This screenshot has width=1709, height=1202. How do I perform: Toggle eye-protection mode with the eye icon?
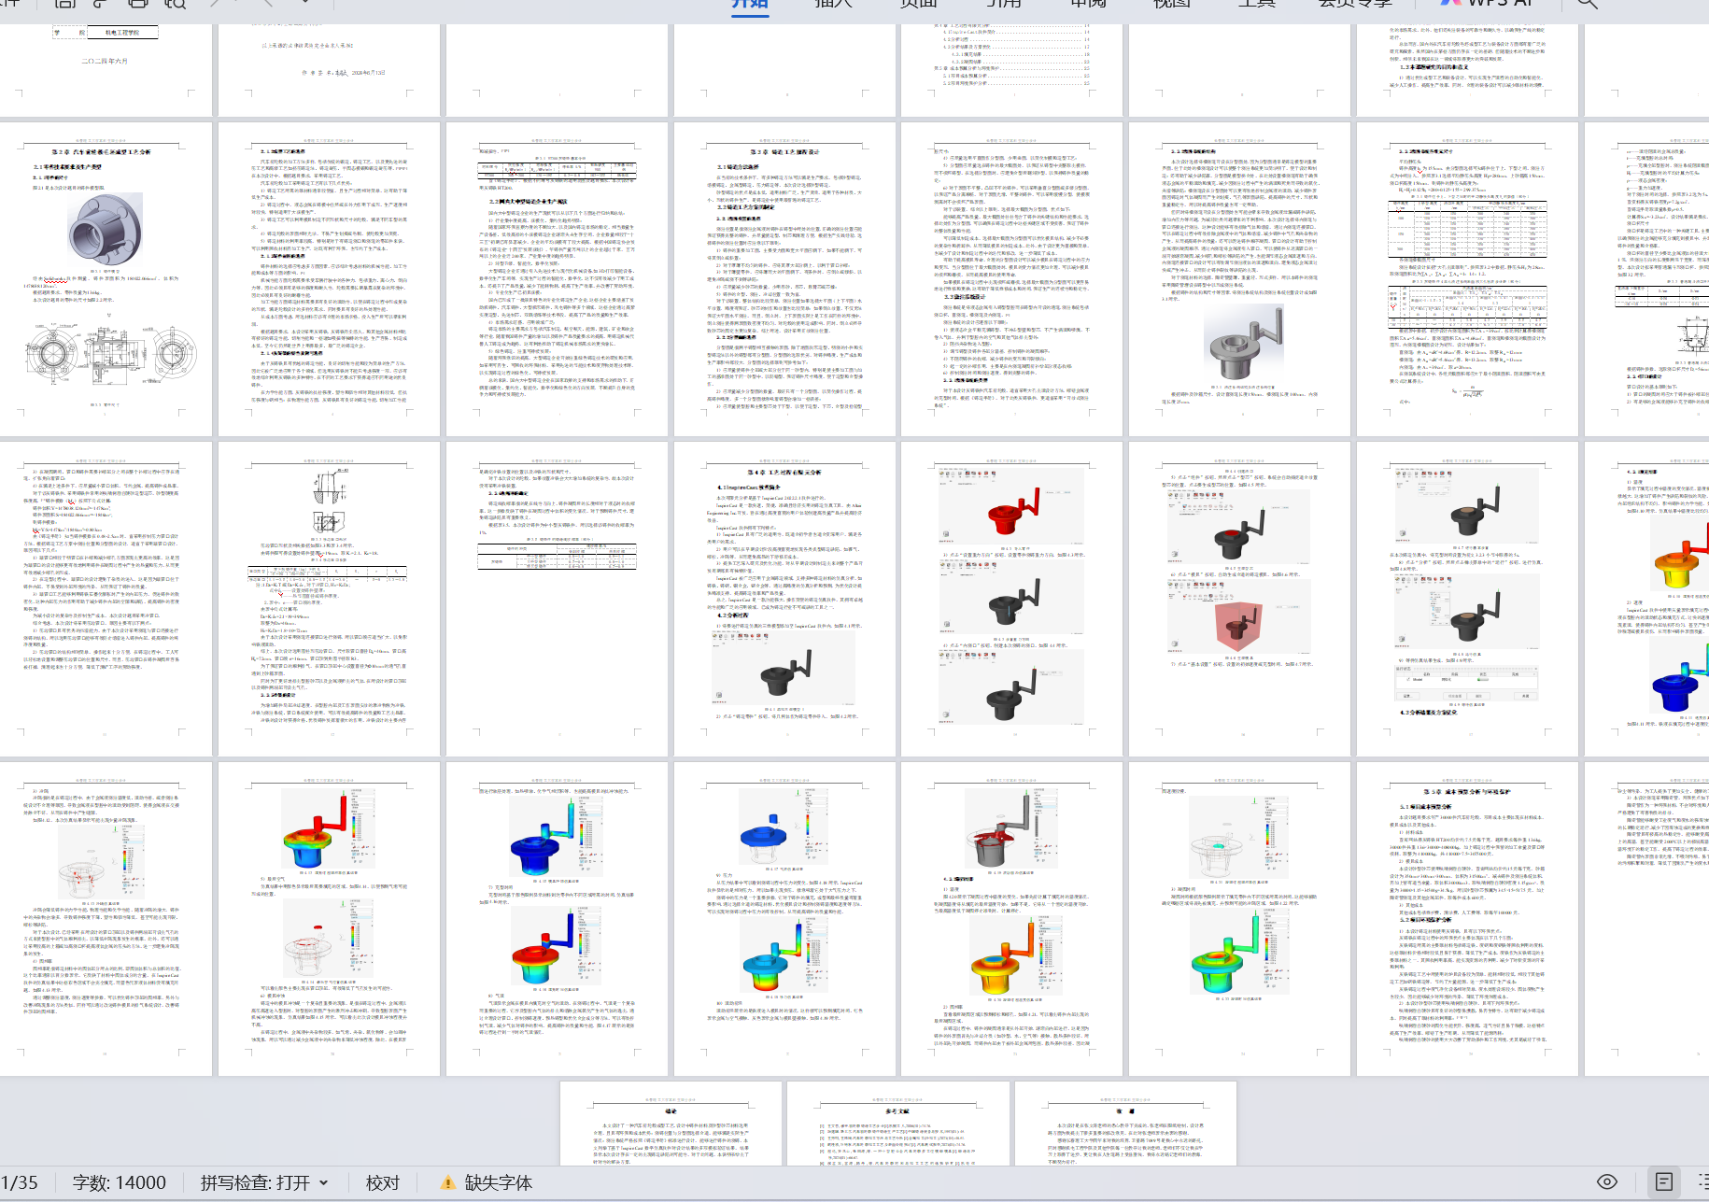click(1607, 1181)
